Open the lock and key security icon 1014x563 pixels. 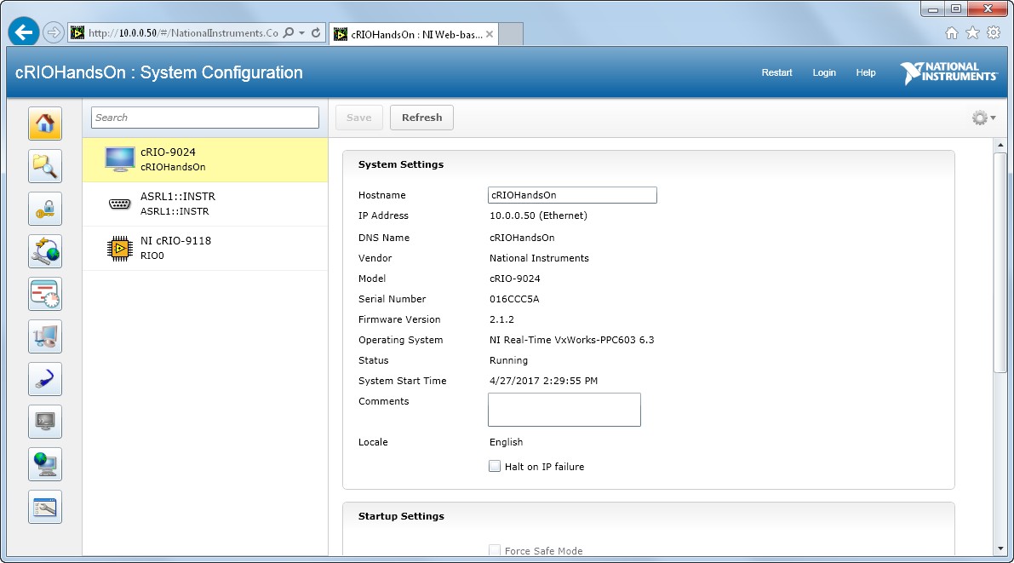(45, 209)
